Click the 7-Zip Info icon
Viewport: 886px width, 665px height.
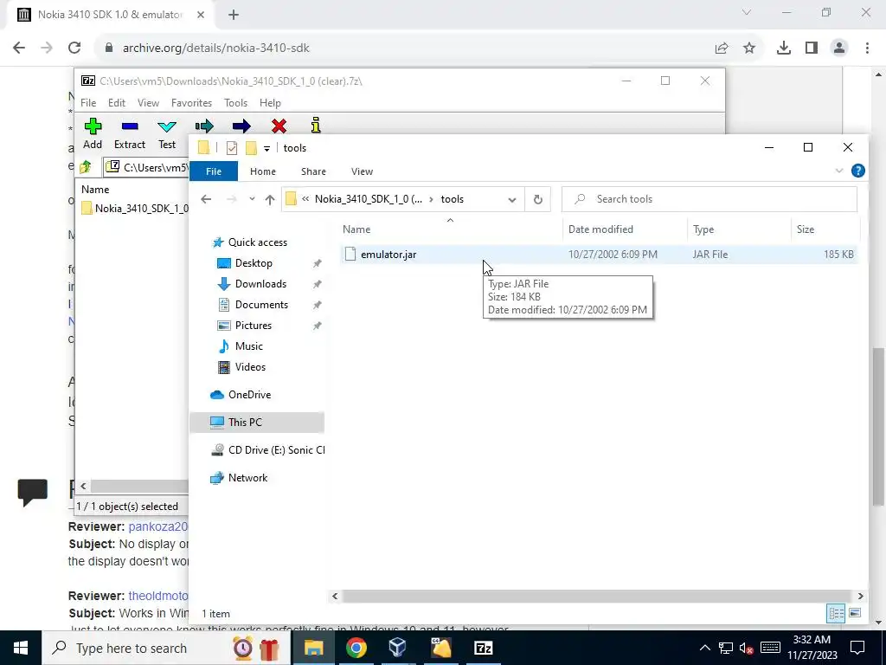[x=316, y=125]
